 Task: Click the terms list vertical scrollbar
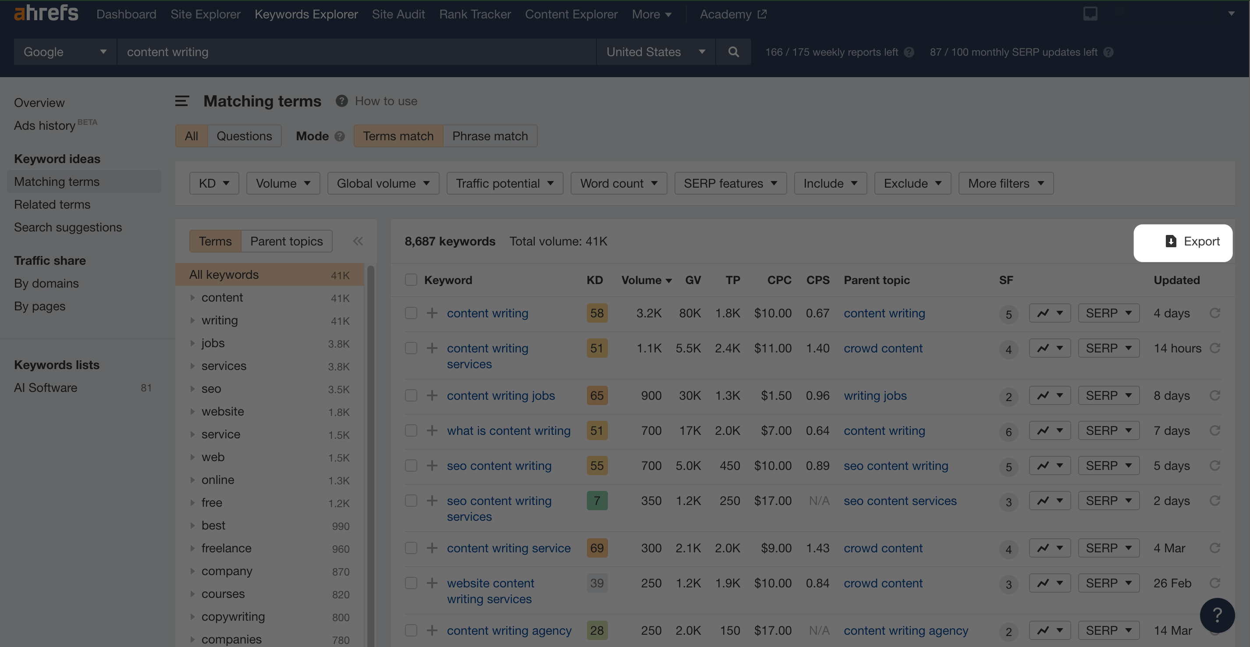pyautogui.click(x=371, y=456)
